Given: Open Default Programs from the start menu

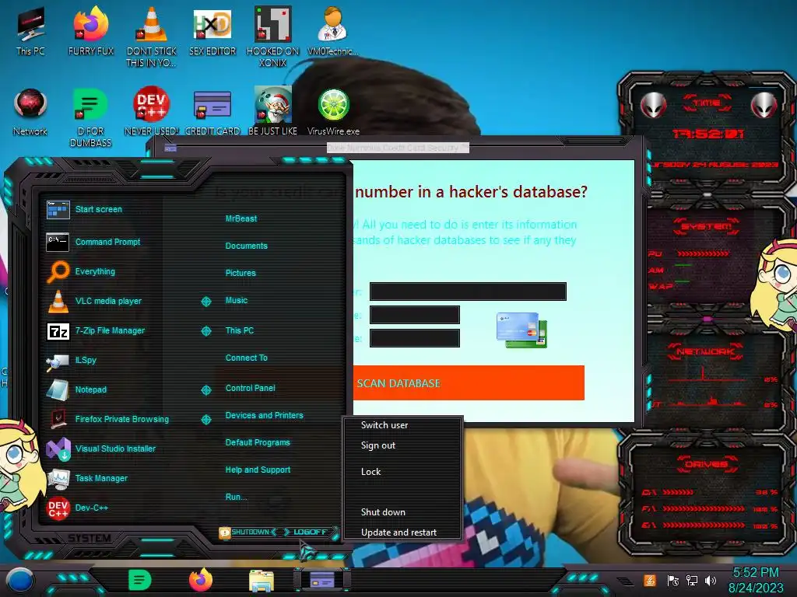Looking at the screenshot, I should (x=258, y=442).
